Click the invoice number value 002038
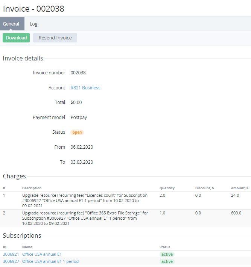 78,73
